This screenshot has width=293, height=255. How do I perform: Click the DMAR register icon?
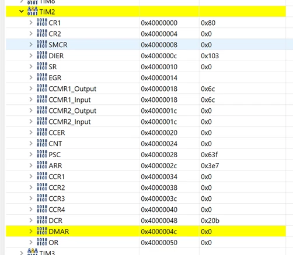[x=42, y=231]
